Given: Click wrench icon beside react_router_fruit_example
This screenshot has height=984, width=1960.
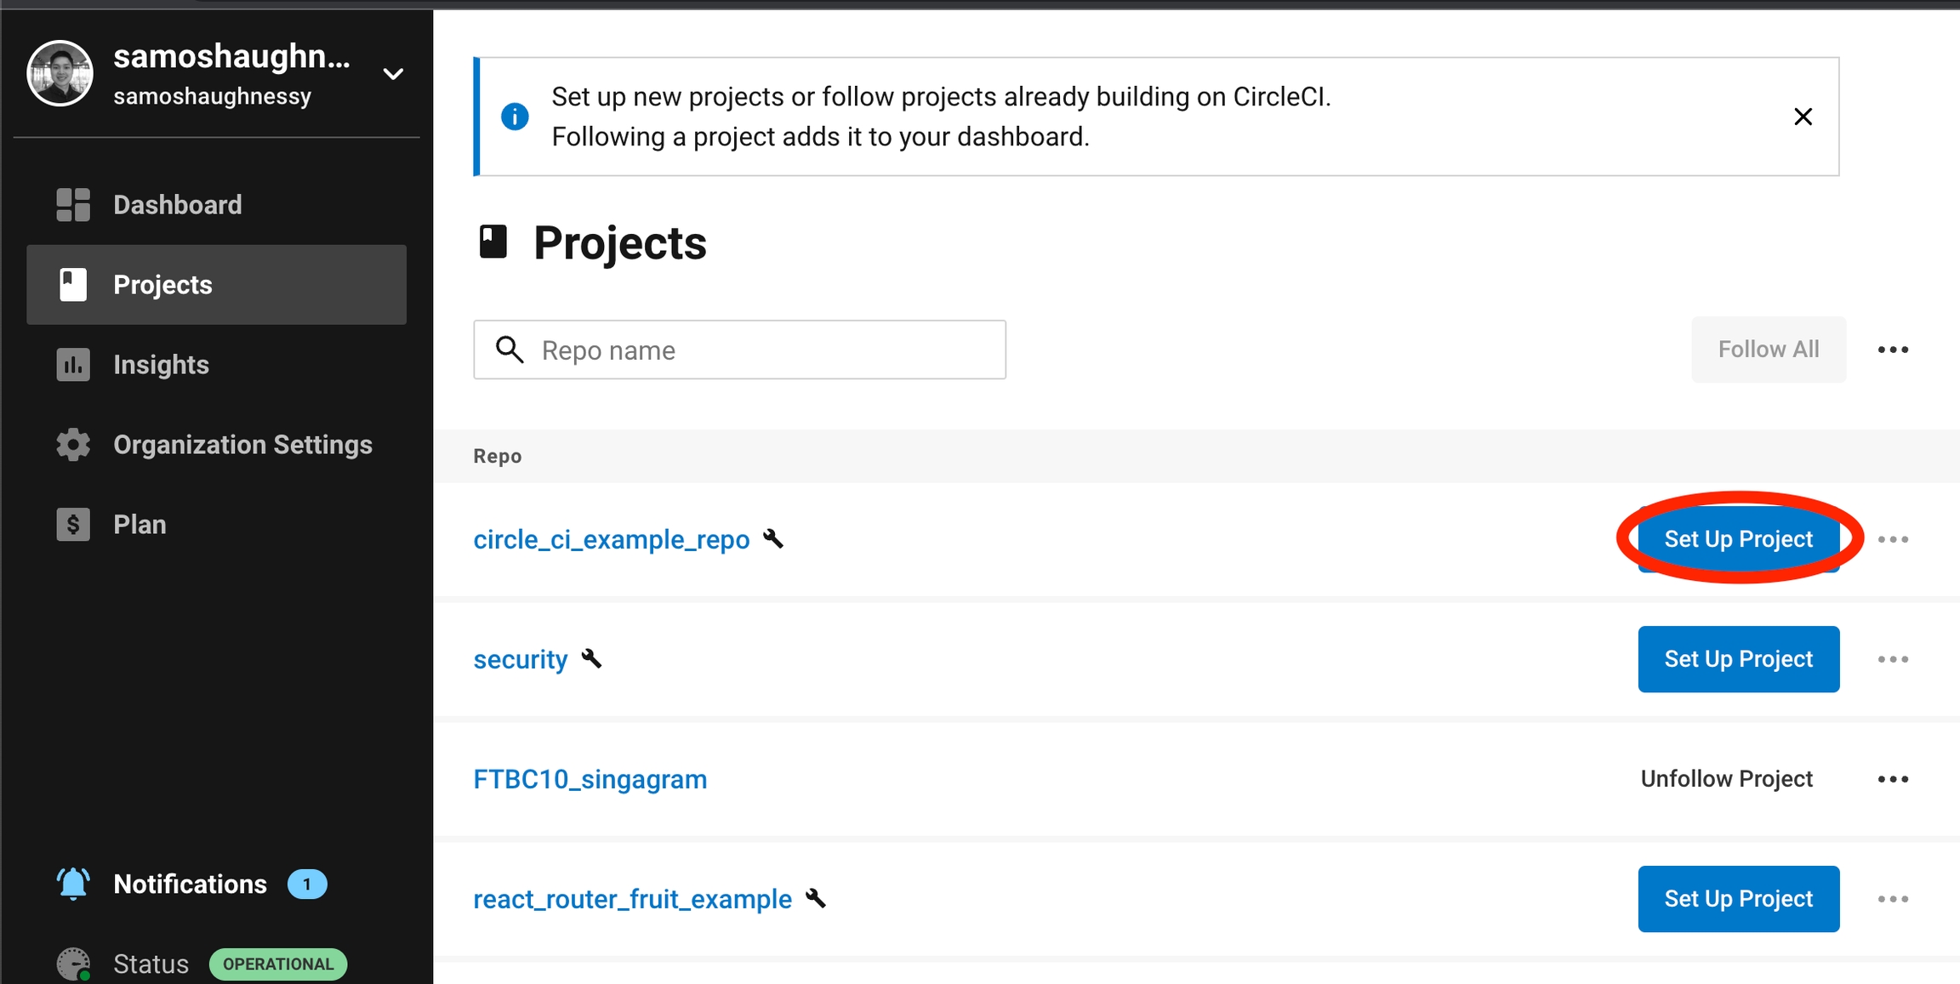Looking at the screenshot, I should (x=816, y=898).
